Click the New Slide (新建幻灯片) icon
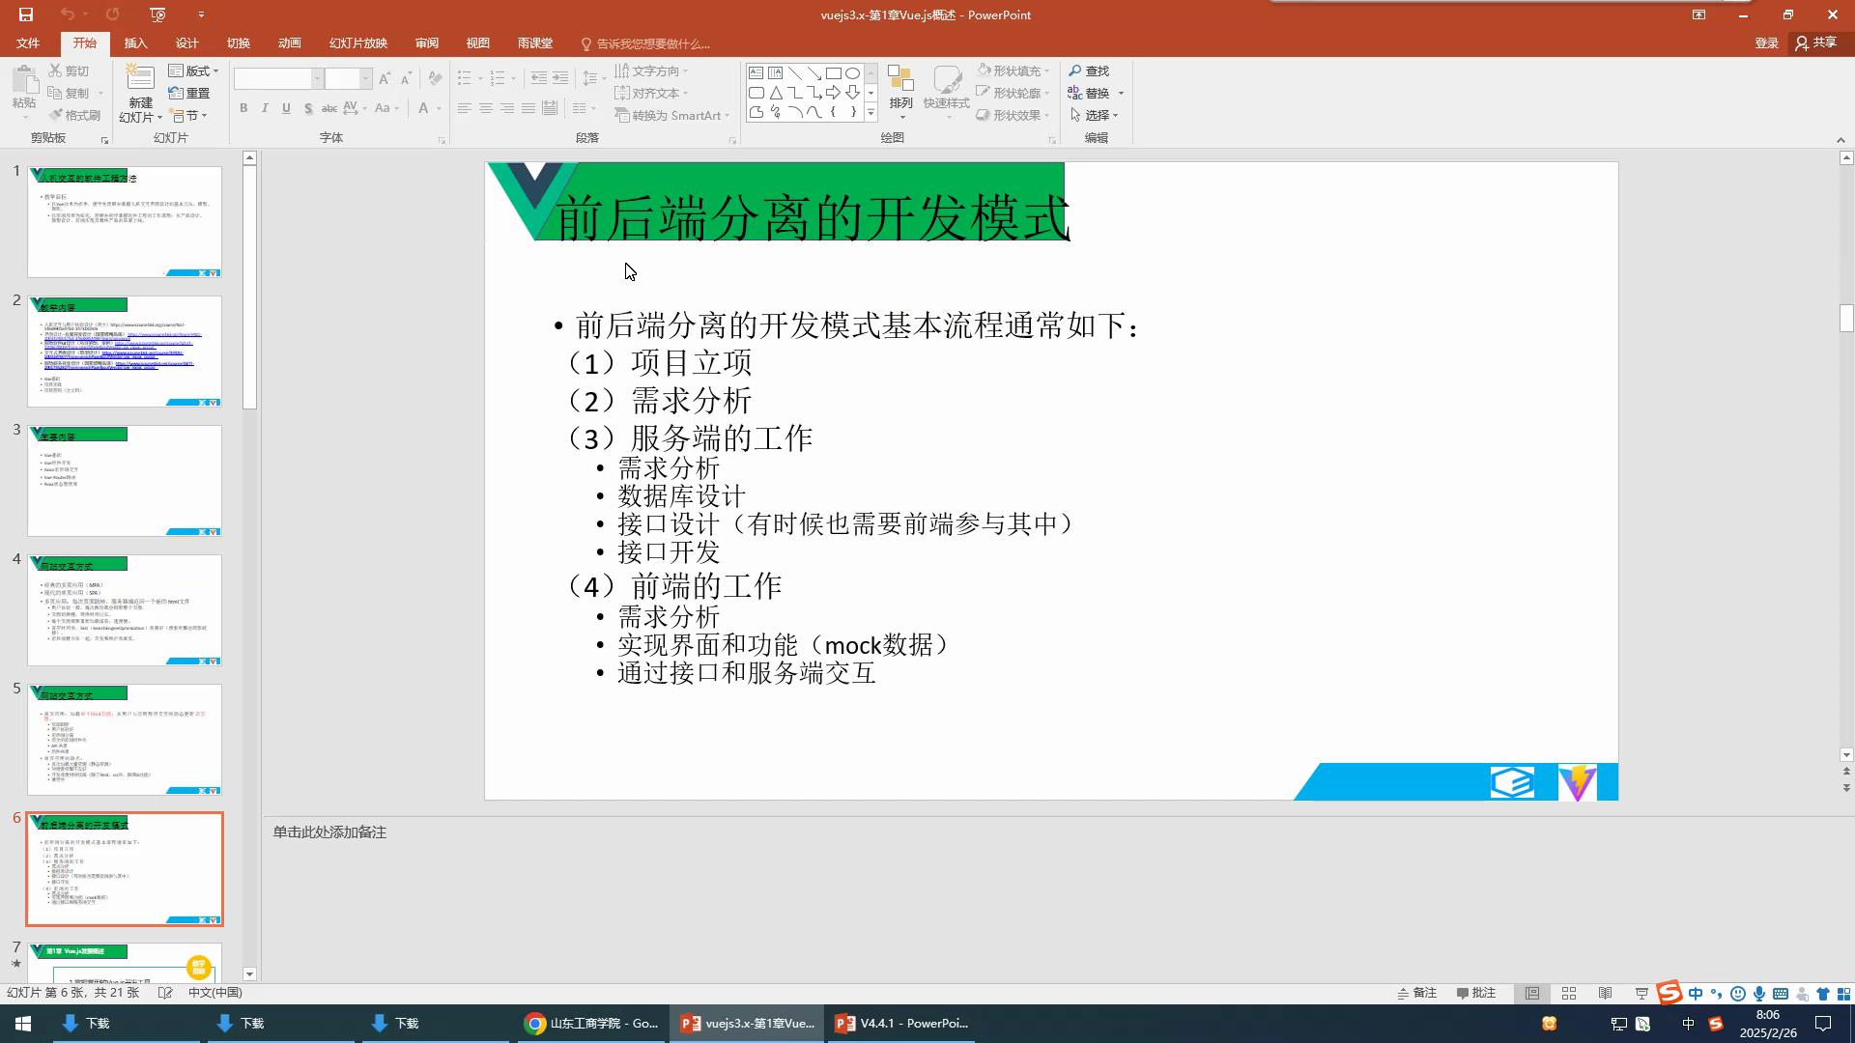This screenshot has height=1043, width=1855. (x=140, y=78)
